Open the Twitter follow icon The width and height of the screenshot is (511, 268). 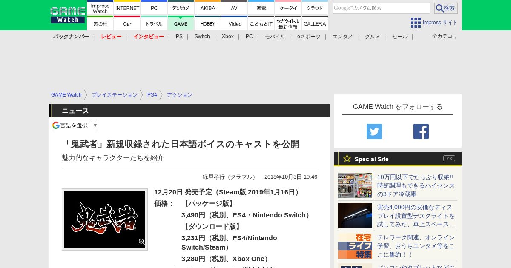pos(374,131)
